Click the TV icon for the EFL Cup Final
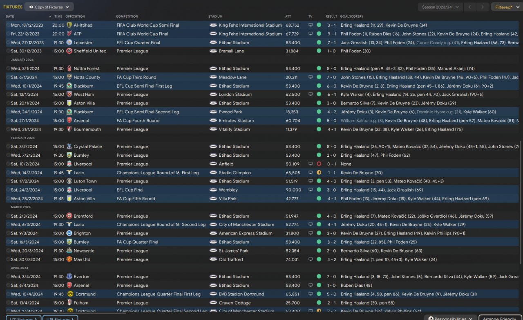This screenshot has width=523, height=320. point(311,190)
